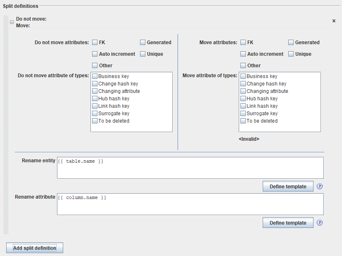Image resolution: width=342 pixels, height=256 pixels.
Task: Focus the Rename attribute text field
Action: (190, 204)
